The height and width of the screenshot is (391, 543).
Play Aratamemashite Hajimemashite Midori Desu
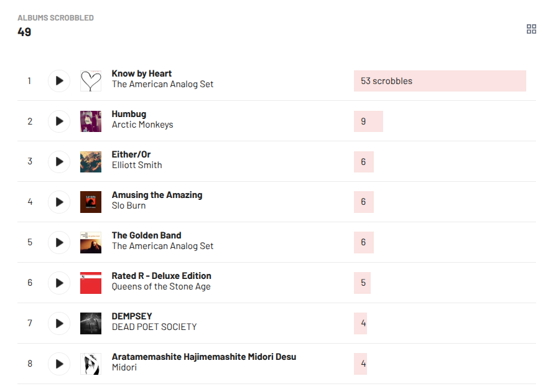pos(59,364)
